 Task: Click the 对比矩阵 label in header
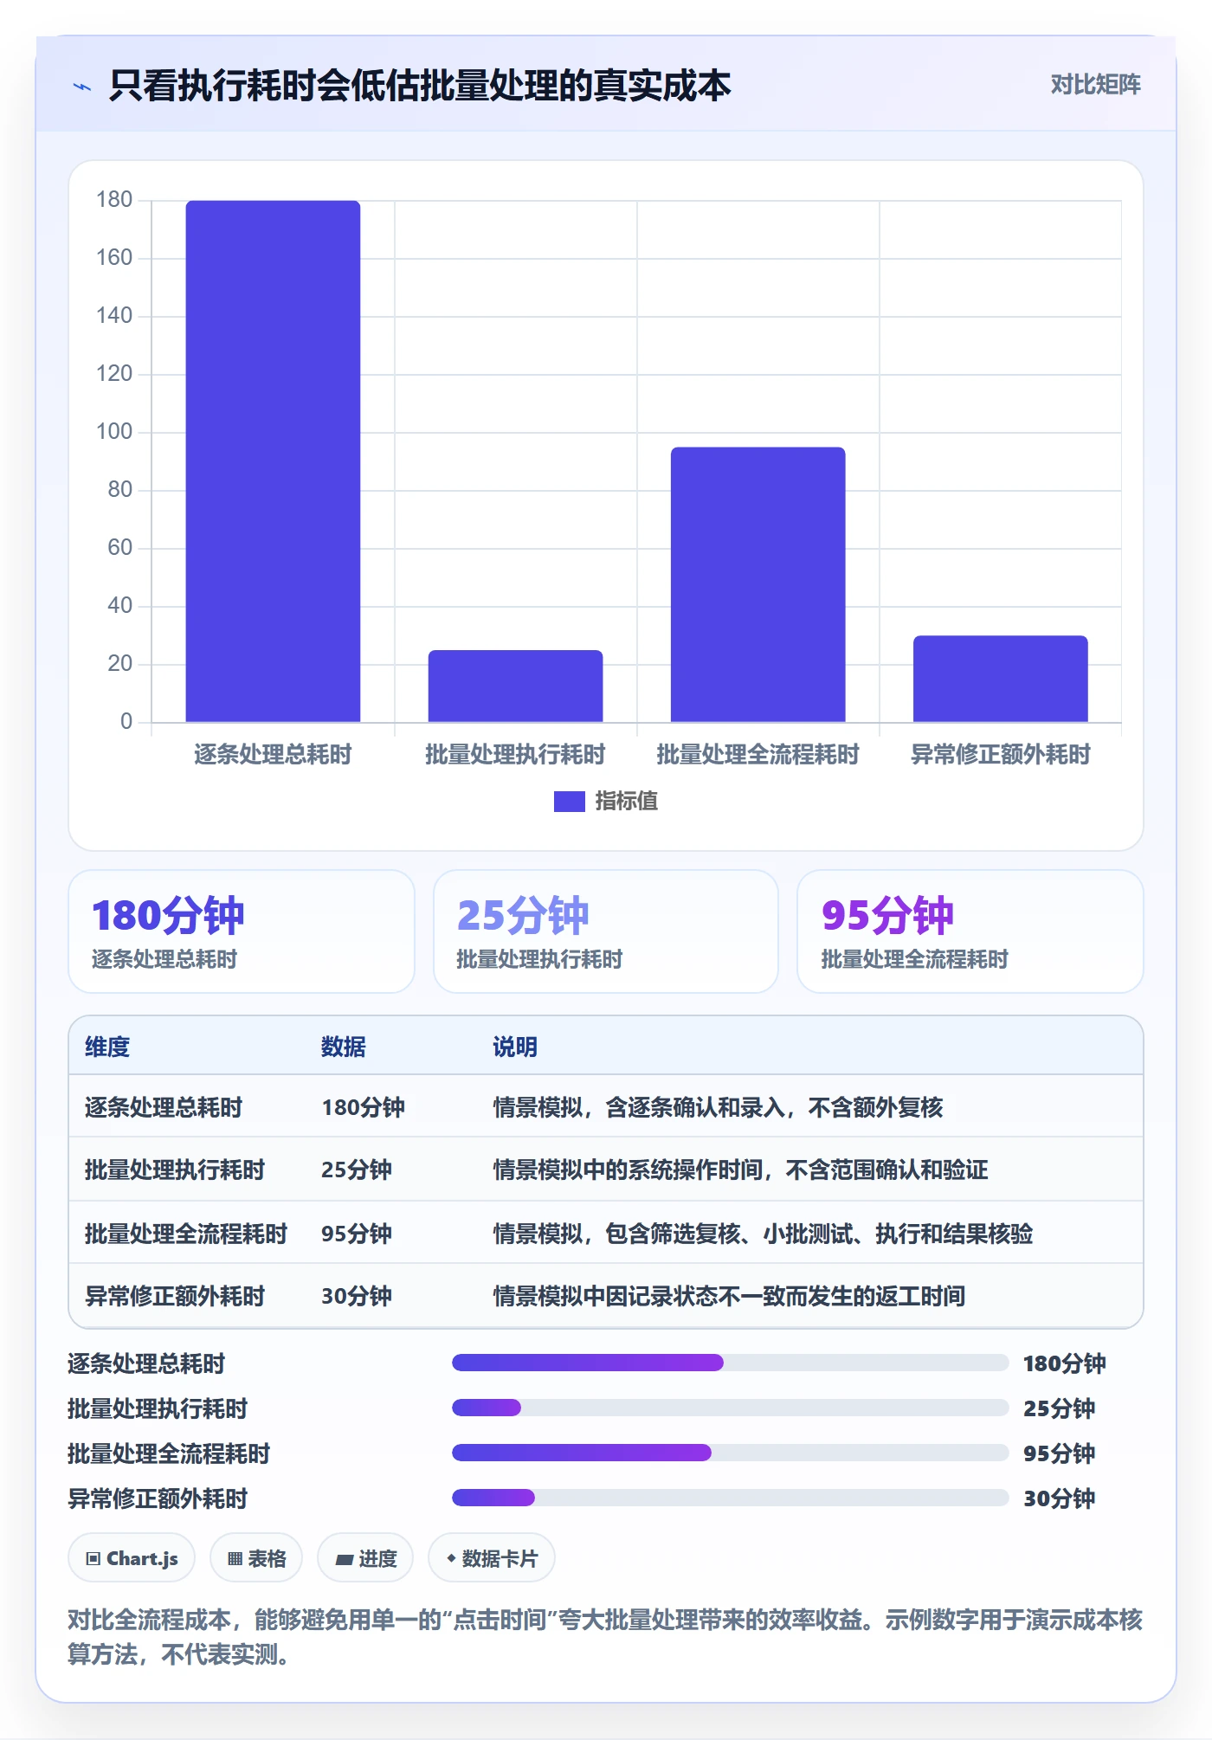1095,85
